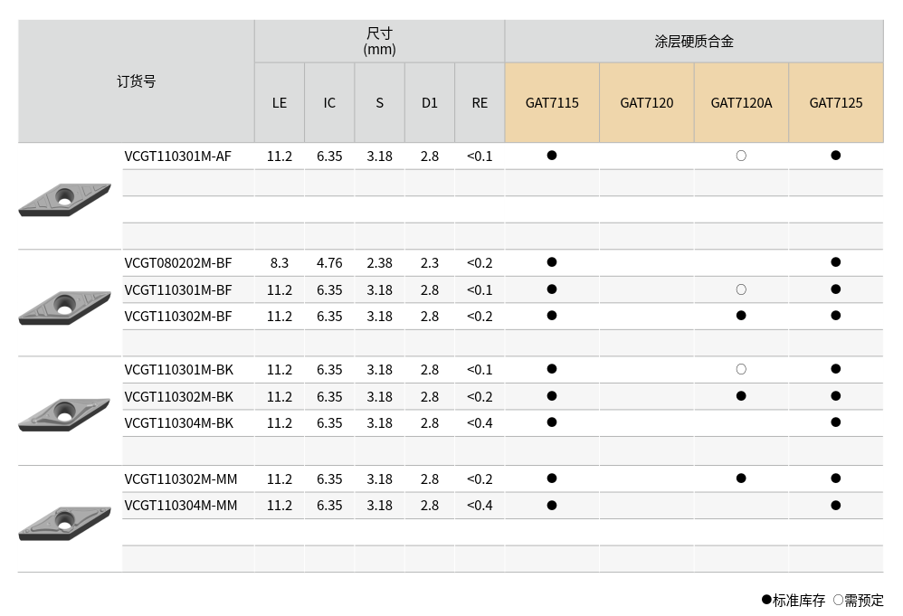The image size is (903, 616).
Task: Click the LE dimension column header
Action: 280,103
